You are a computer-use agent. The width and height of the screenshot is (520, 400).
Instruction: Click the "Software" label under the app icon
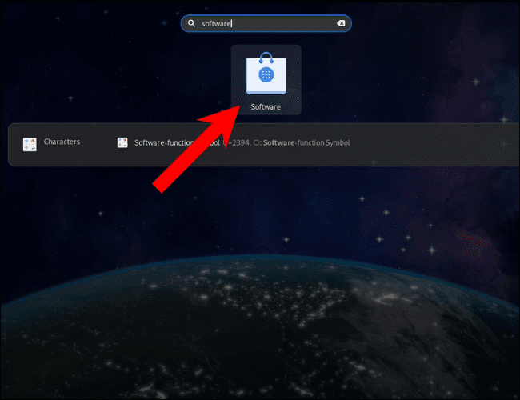266,106
